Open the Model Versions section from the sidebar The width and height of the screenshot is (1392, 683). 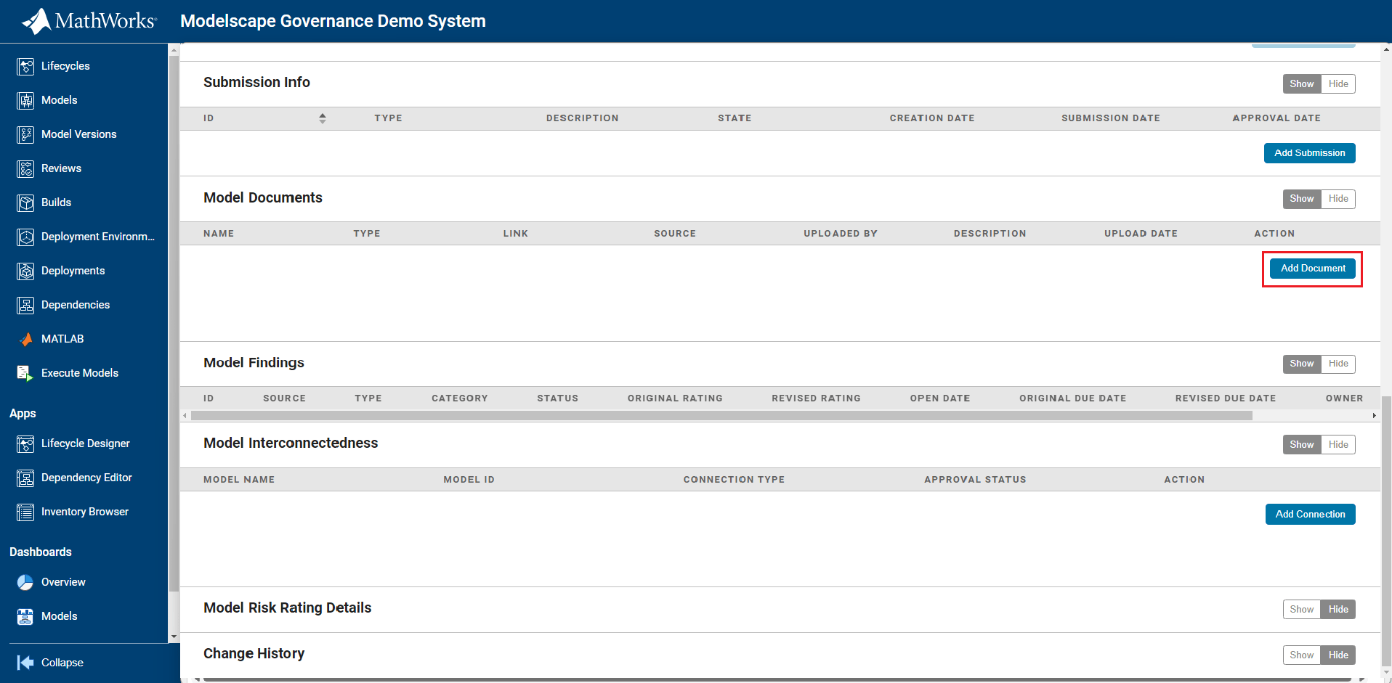tap(26, 134)
